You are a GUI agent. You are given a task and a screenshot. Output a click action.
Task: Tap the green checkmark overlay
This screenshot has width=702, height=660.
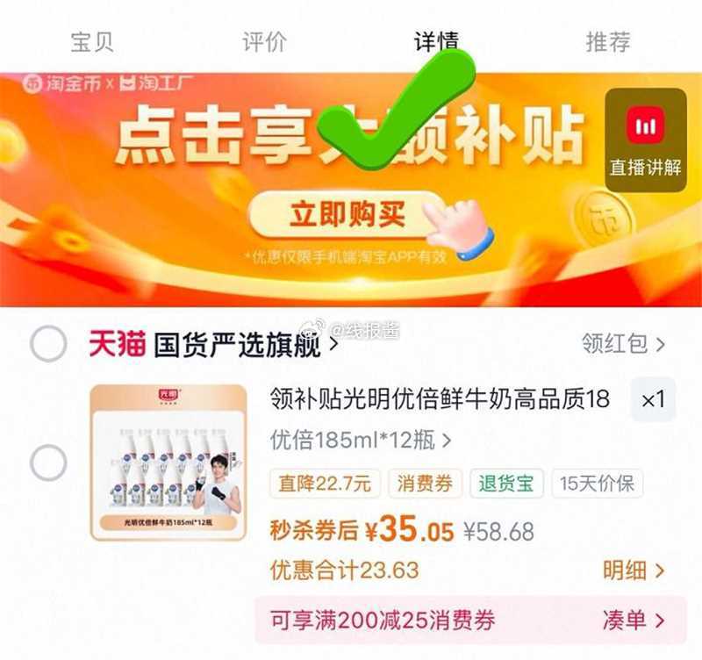(x=397, y=108)
